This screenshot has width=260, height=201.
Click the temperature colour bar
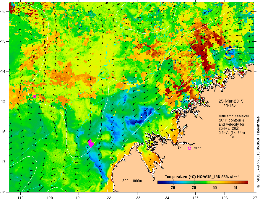point(203,182)
